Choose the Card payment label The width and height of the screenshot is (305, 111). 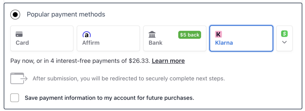22,43
